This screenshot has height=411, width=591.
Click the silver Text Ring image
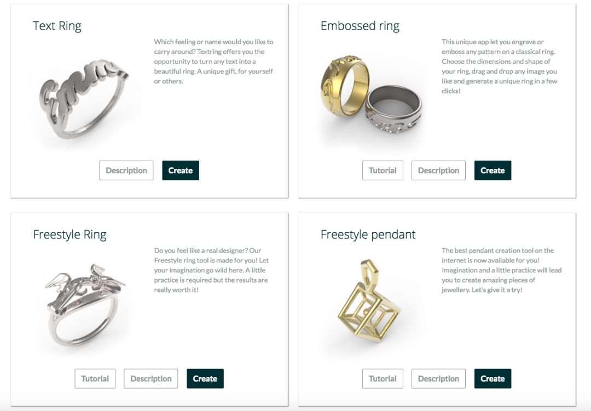(x=84, y=99)
